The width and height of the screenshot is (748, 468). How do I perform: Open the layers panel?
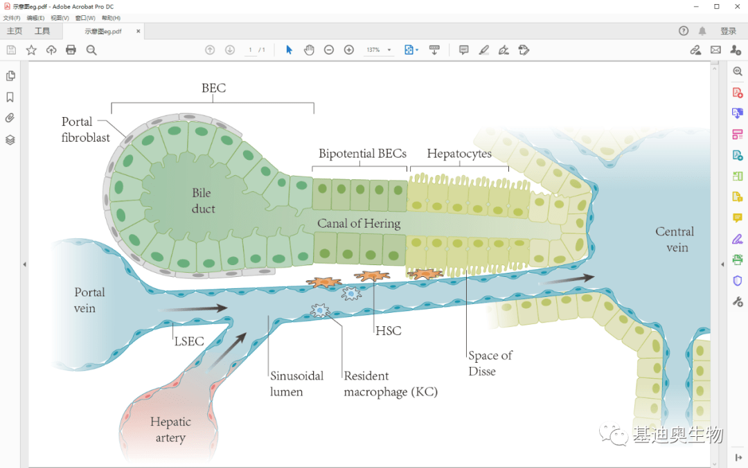pos(10,140)
